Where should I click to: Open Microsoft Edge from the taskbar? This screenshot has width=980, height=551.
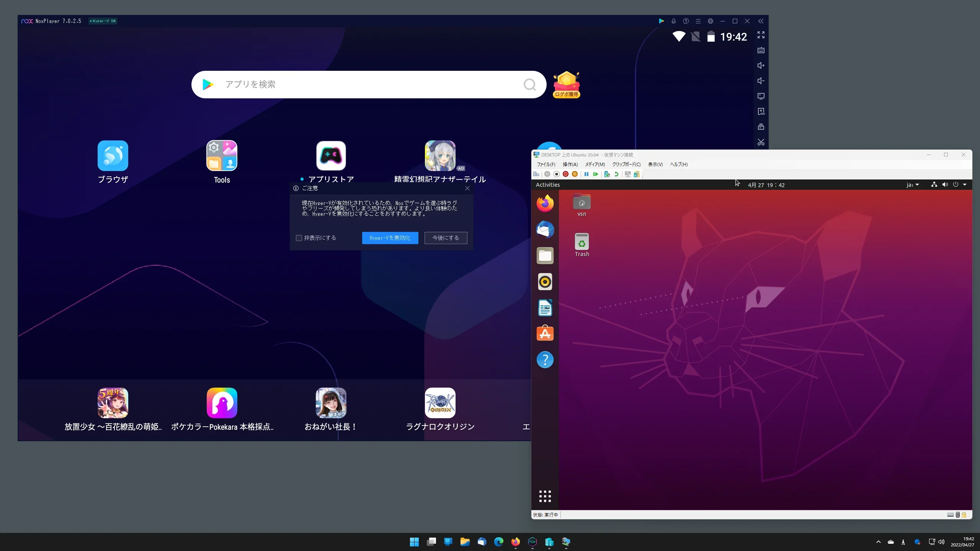point(499,542)
